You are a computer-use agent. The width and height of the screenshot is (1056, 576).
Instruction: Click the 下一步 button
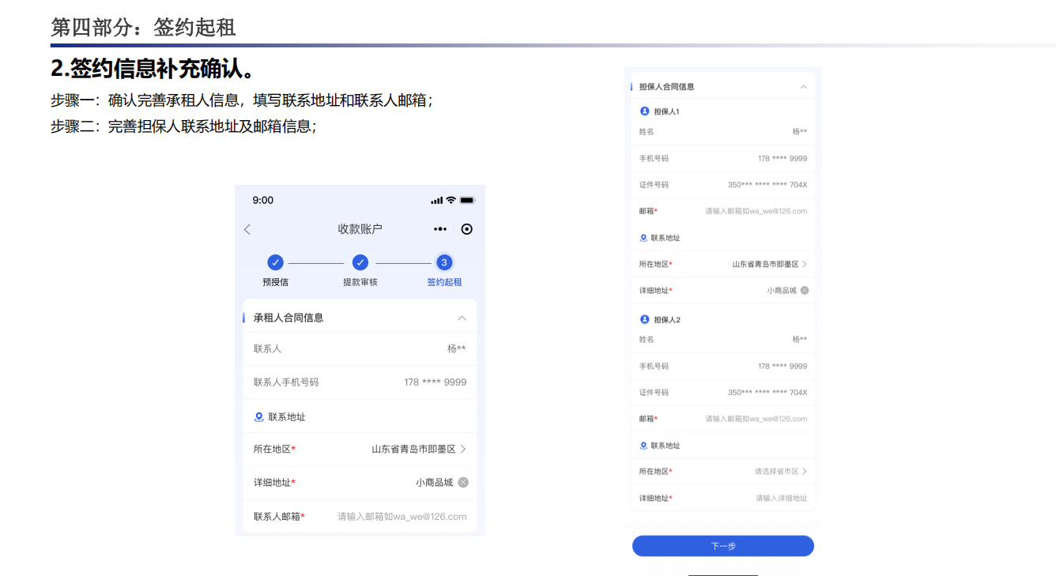pos(723,546)
